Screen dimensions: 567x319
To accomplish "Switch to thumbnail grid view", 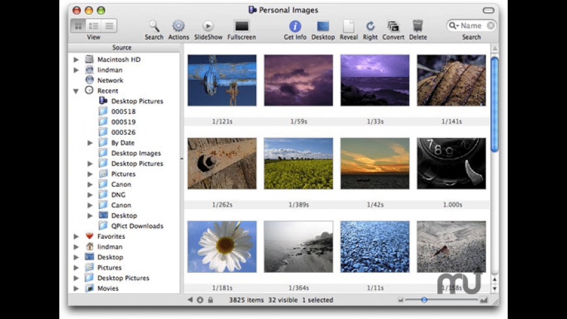I will point(78,26).
